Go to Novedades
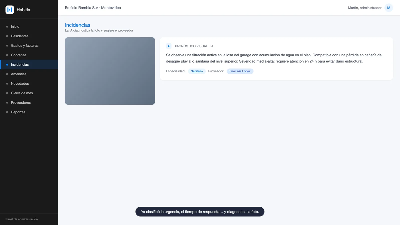This screenshot has width=400, height=225. 29,83
